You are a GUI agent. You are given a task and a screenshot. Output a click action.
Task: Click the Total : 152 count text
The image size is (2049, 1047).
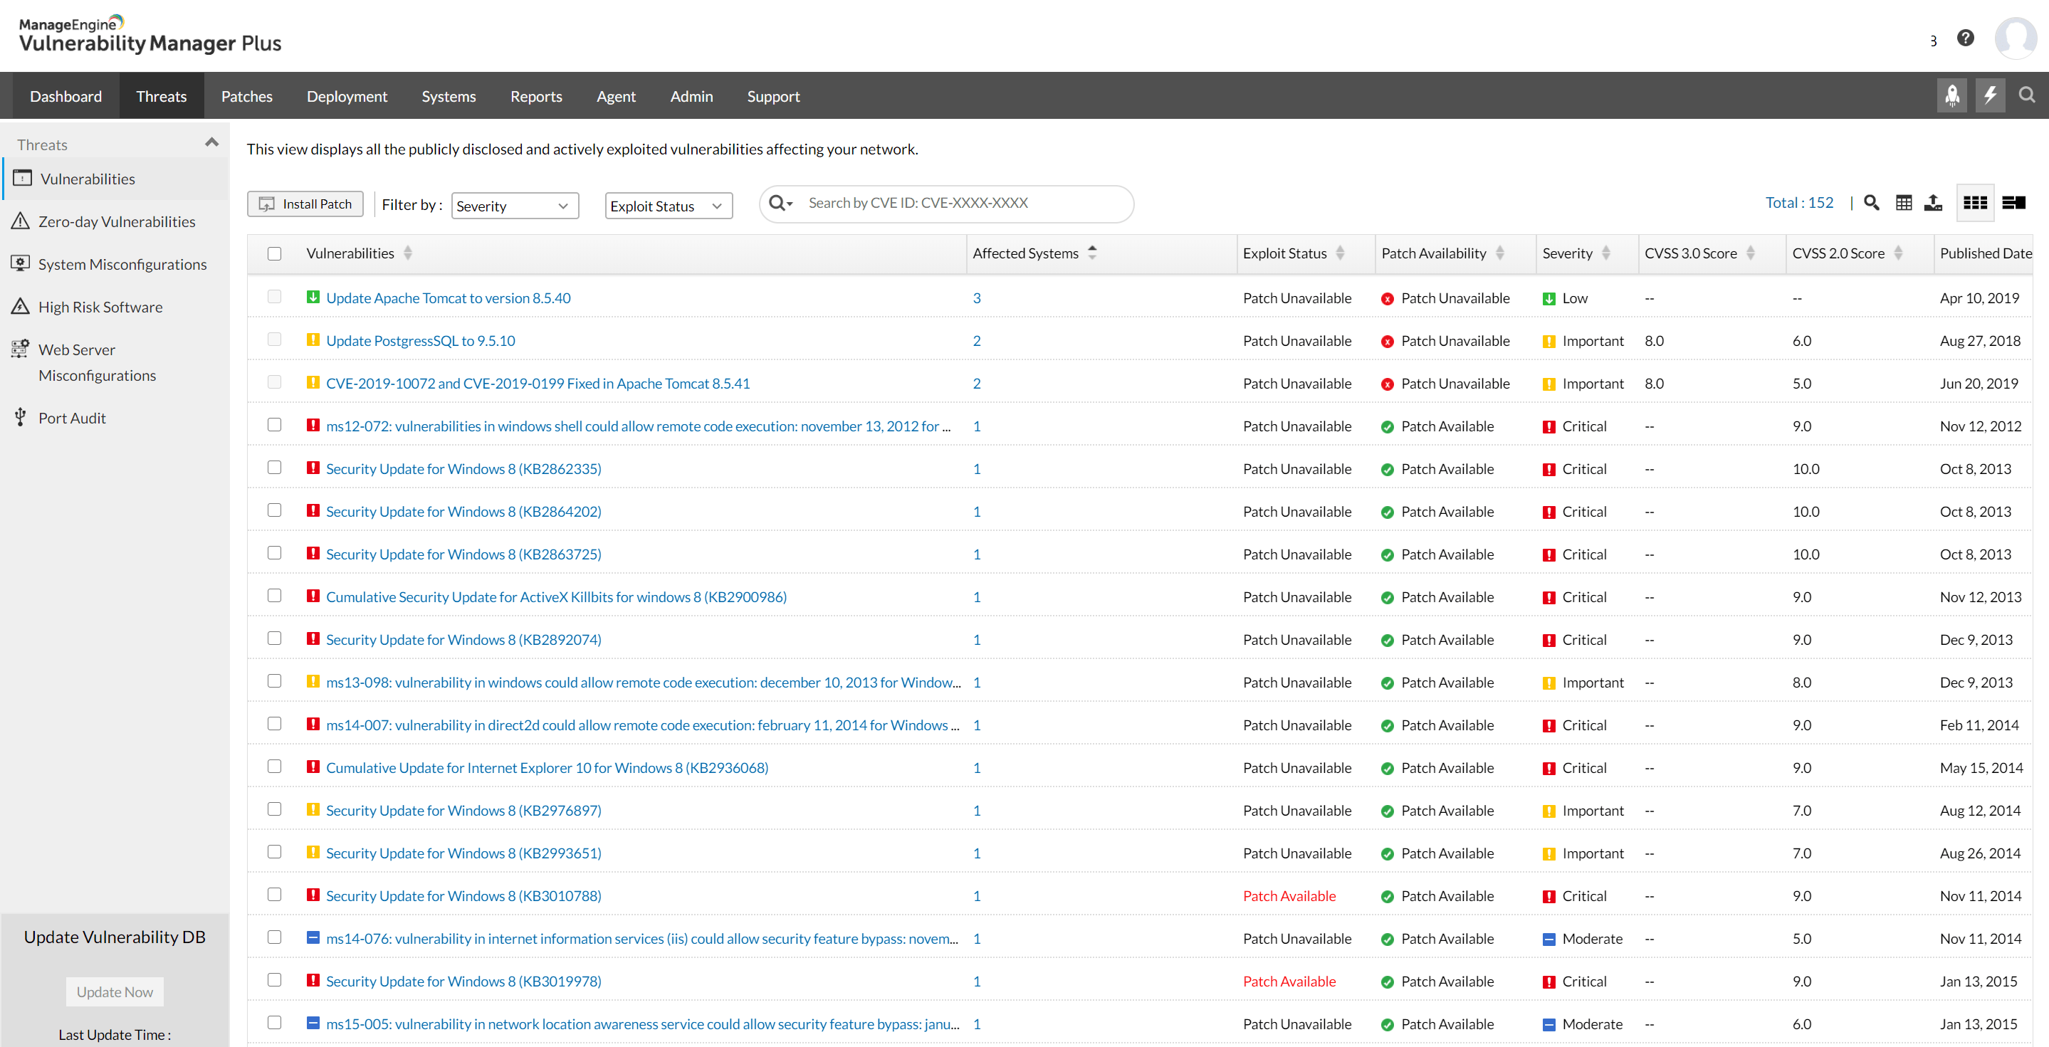coord(1799,203)
